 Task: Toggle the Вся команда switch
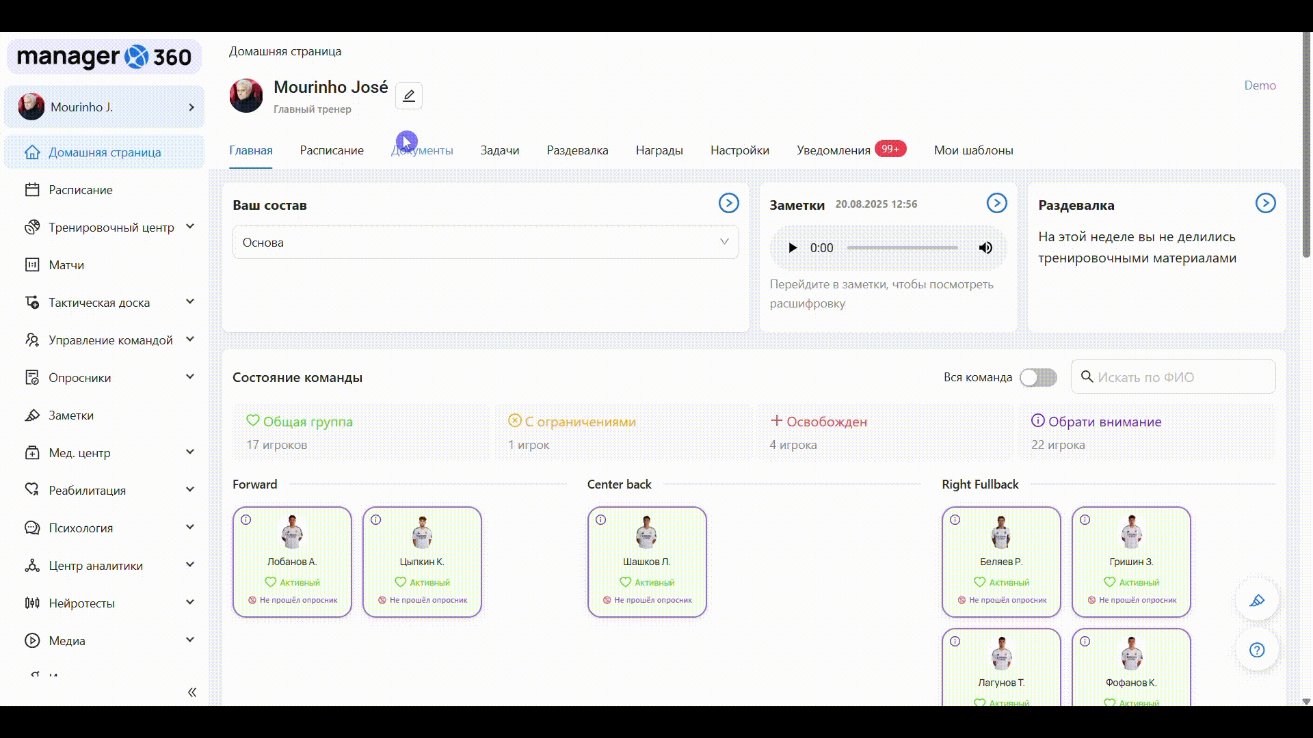[x=1037, y=377]
